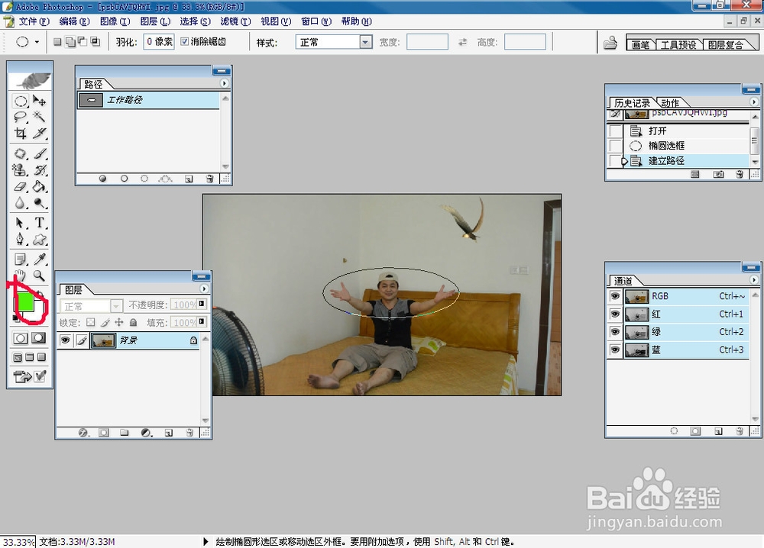
Task: Open the Image menu
Action: [x=115, y=21]
